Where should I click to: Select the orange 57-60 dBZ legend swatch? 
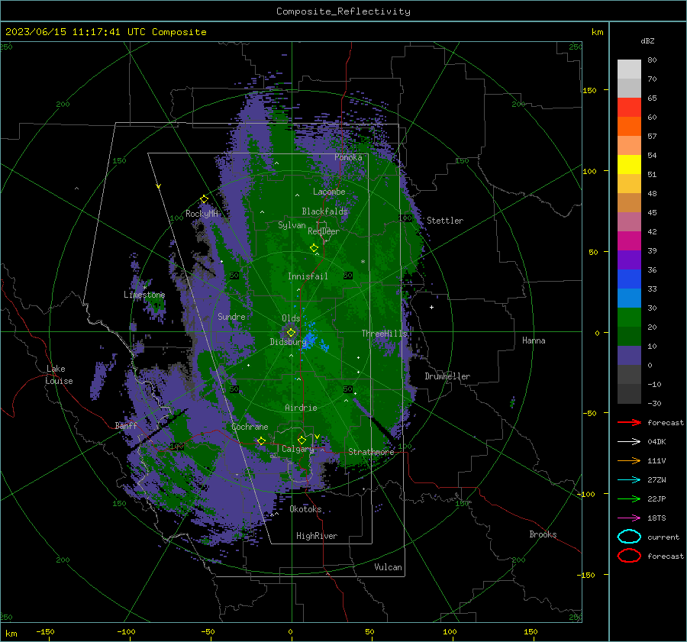(629, 127)
